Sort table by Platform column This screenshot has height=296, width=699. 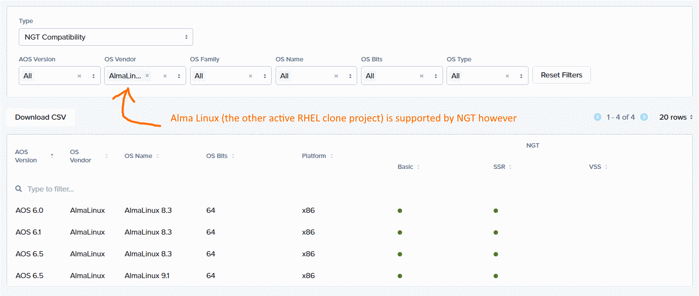tap(331, 156)
